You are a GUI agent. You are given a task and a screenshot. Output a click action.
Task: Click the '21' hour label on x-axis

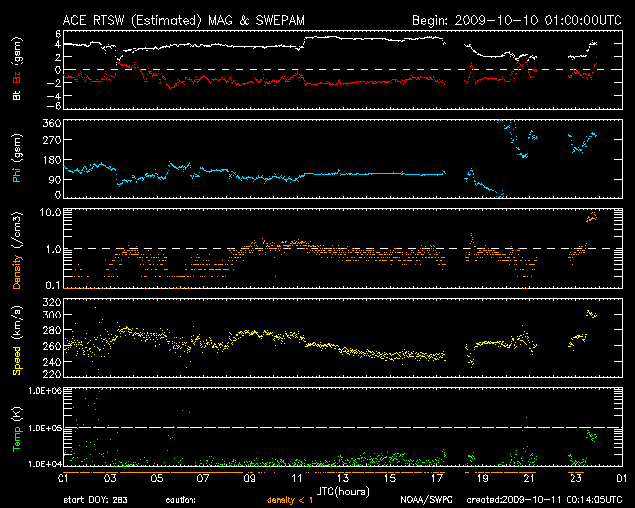[x=529, y=479]
